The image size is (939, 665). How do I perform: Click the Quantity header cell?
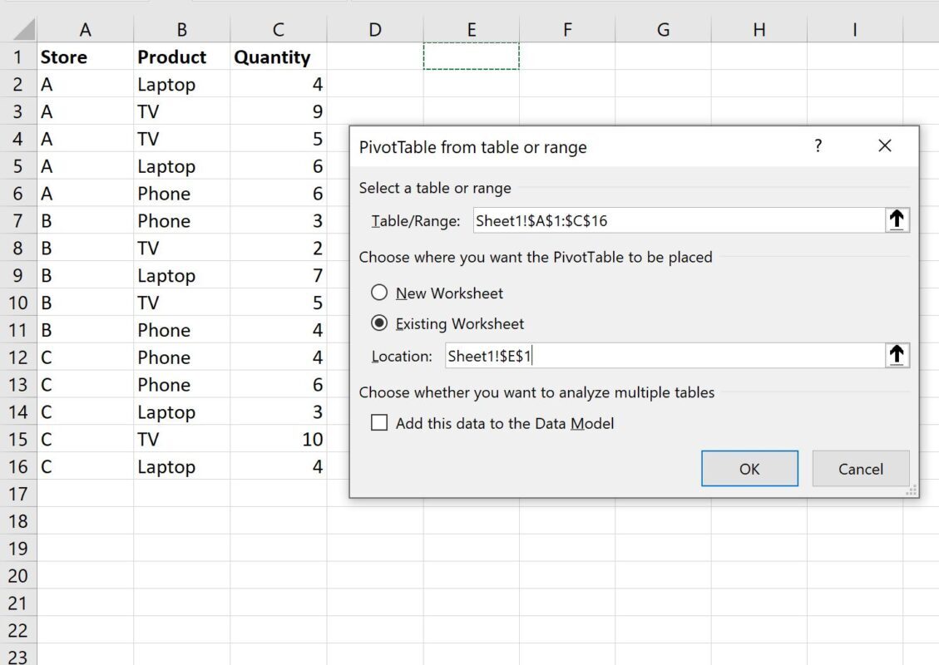click(x=278, y=57)
